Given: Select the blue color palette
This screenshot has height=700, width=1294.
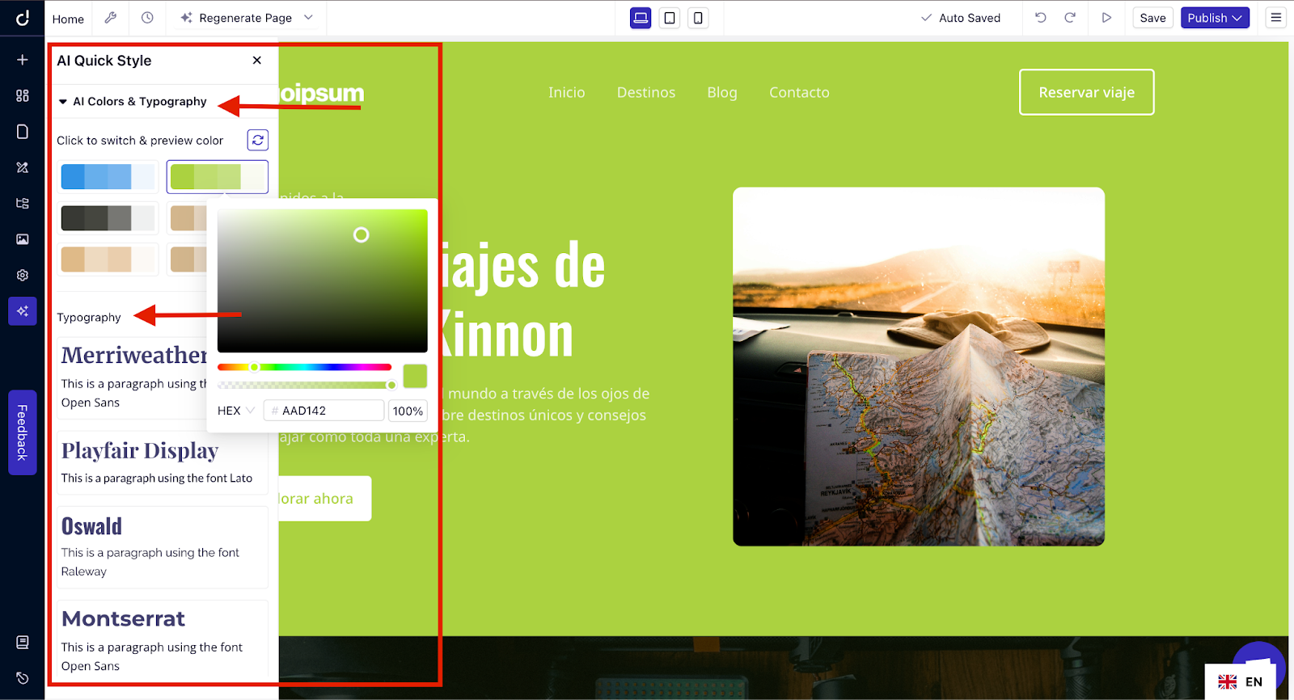Looking at the screenshot, I should pyautogui.click(x=108, y=176).
